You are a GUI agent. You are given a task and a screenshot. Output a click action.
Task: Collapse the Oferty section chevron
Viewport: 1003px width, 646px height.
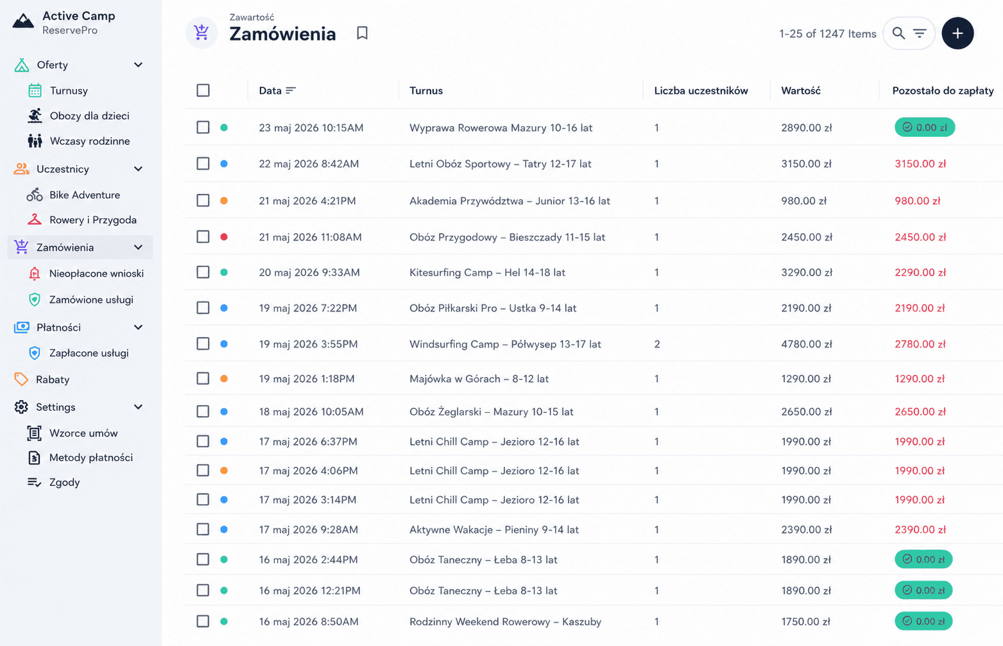[x=138, y=65]
